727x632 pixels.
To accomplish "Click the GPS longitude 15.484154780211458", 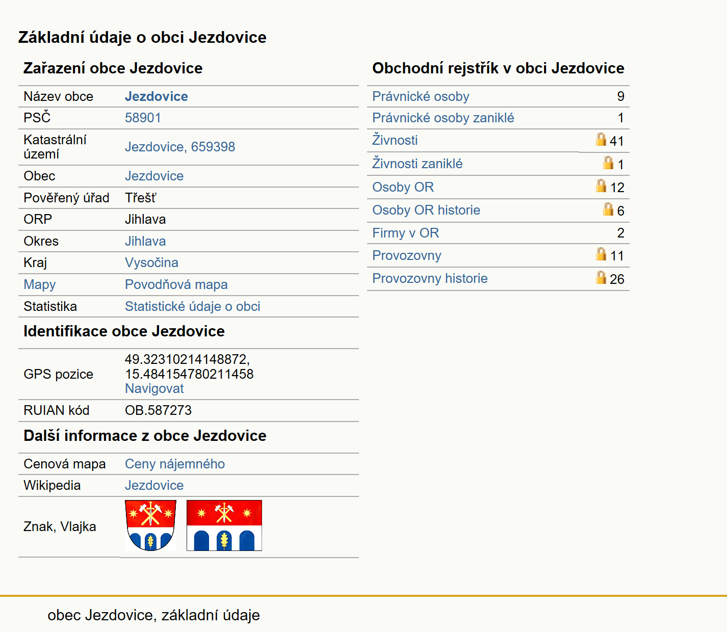I will pyautogui.click(x=189, y=374).
